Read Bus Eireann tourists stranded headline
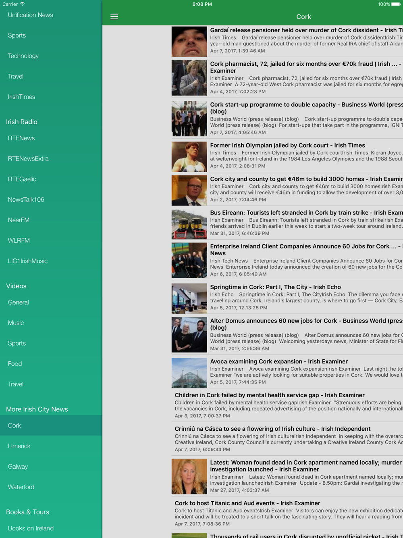This screenshot has width=403, height=538. pyautogui.click(x=306, y=213)
